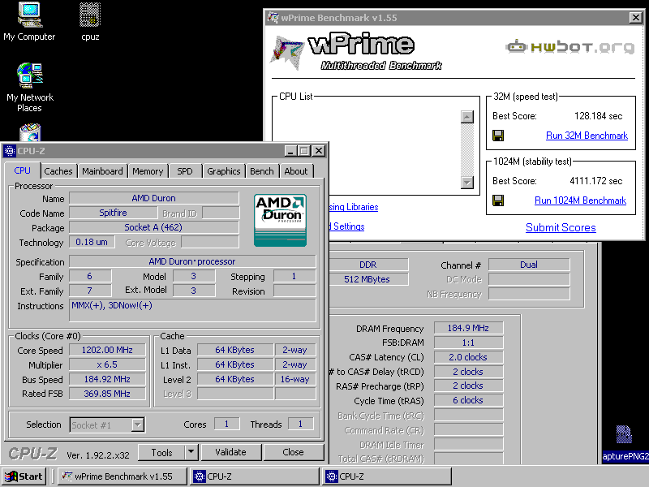Click the memory type value DDR
Screen dimensions: 649x487
368,265
